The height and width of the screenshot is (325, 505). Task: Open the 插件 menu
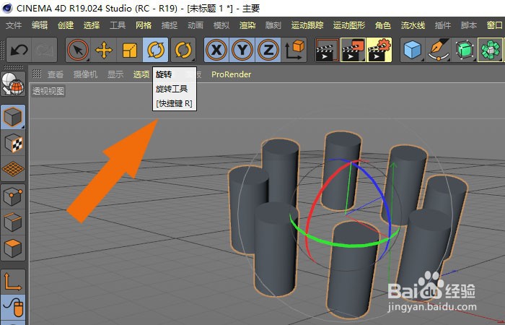[x=442, y=25]
